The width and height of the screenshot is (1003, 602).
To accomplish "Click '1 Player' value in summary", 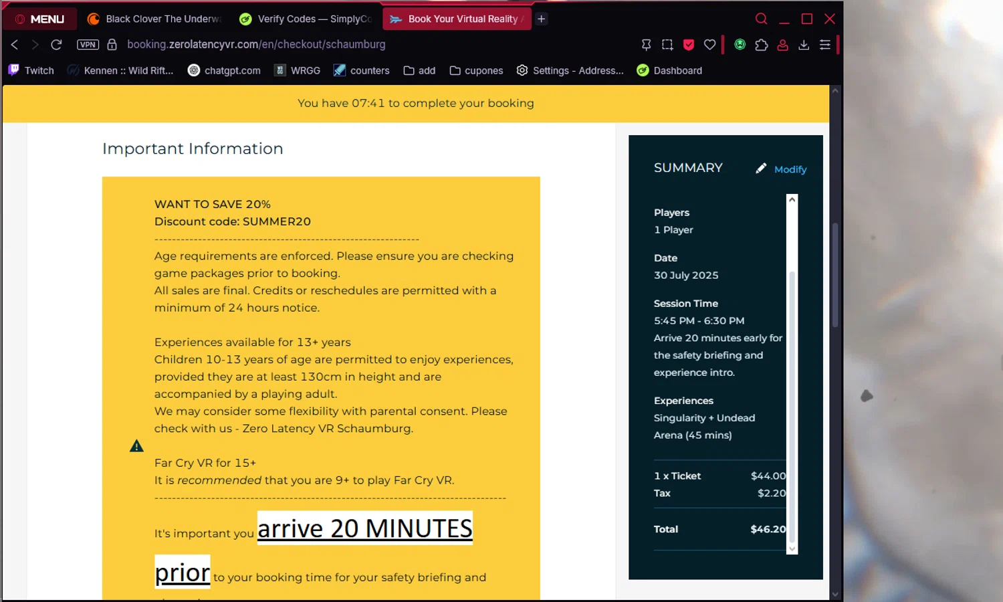I will (673, 229).
